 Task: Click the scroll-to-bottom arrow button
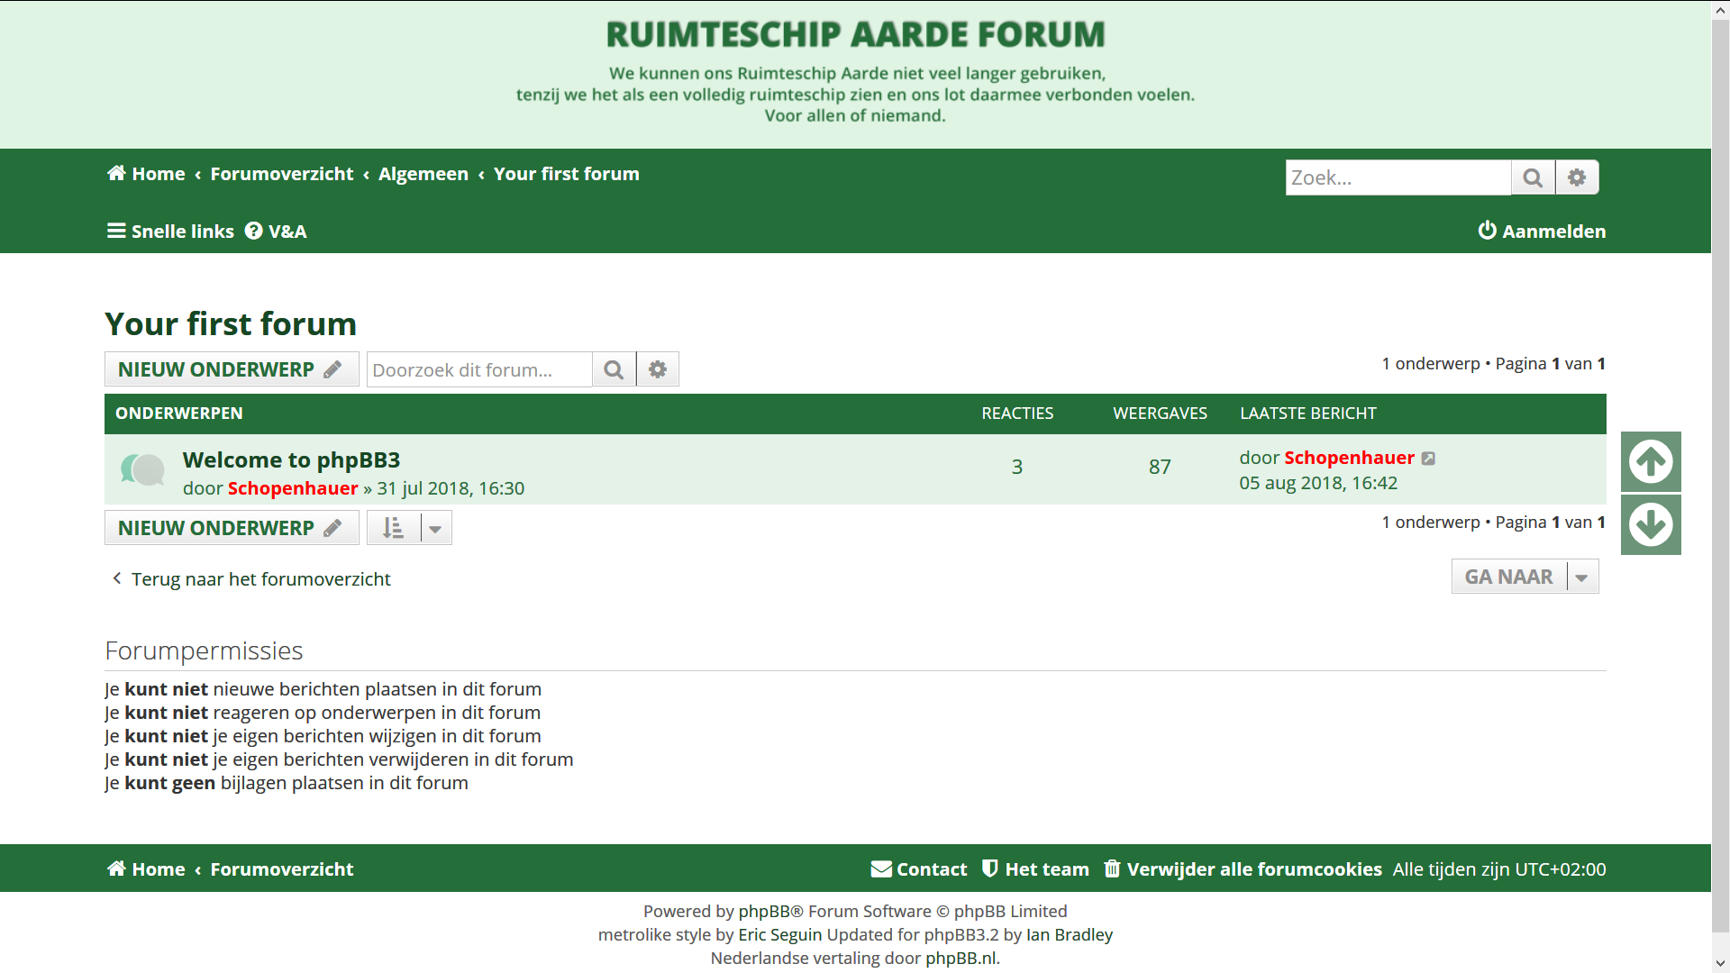1651,524
